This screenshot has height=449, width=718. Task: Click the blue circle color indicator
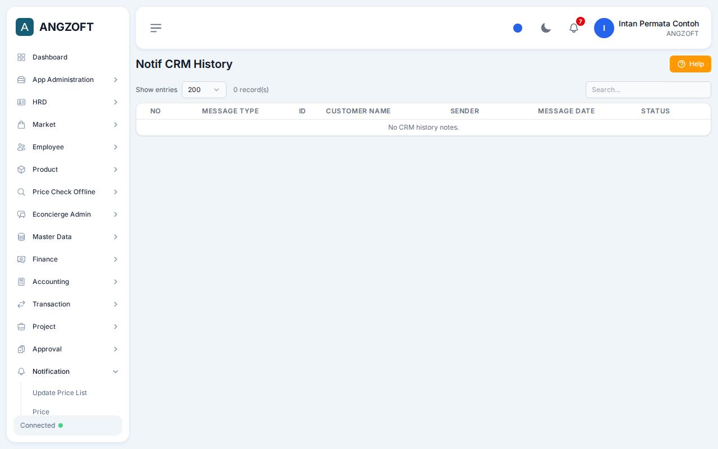518,28
